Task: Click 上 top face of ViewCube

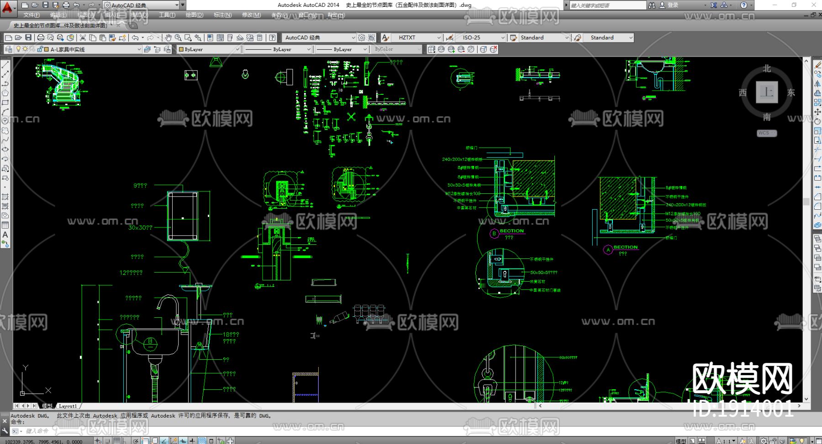Action: (x=767, y=93)
